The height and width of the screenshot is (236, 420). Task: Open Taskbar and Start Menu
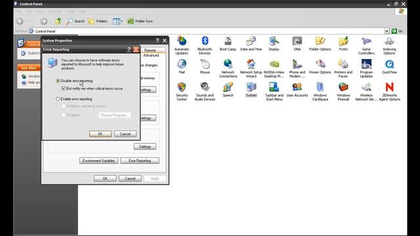[274, 92]
